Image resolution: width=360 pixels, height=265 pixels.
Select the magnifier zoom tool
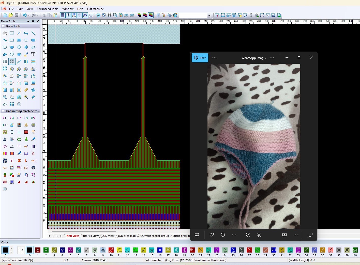point(5,97)
